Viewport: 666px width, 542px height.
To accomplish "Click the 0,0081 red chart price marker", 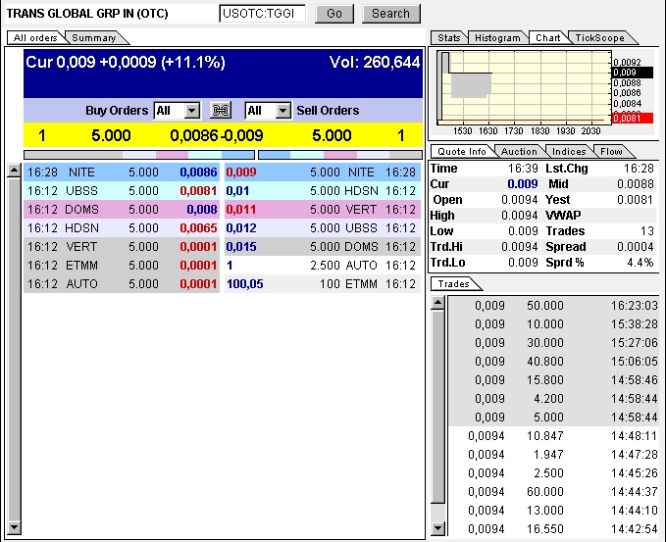I will 632,118.
